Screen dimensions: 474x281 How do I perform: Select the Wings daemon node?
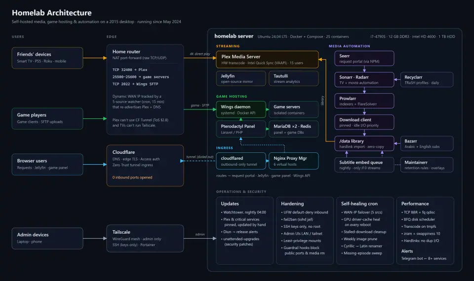(241, 109)
